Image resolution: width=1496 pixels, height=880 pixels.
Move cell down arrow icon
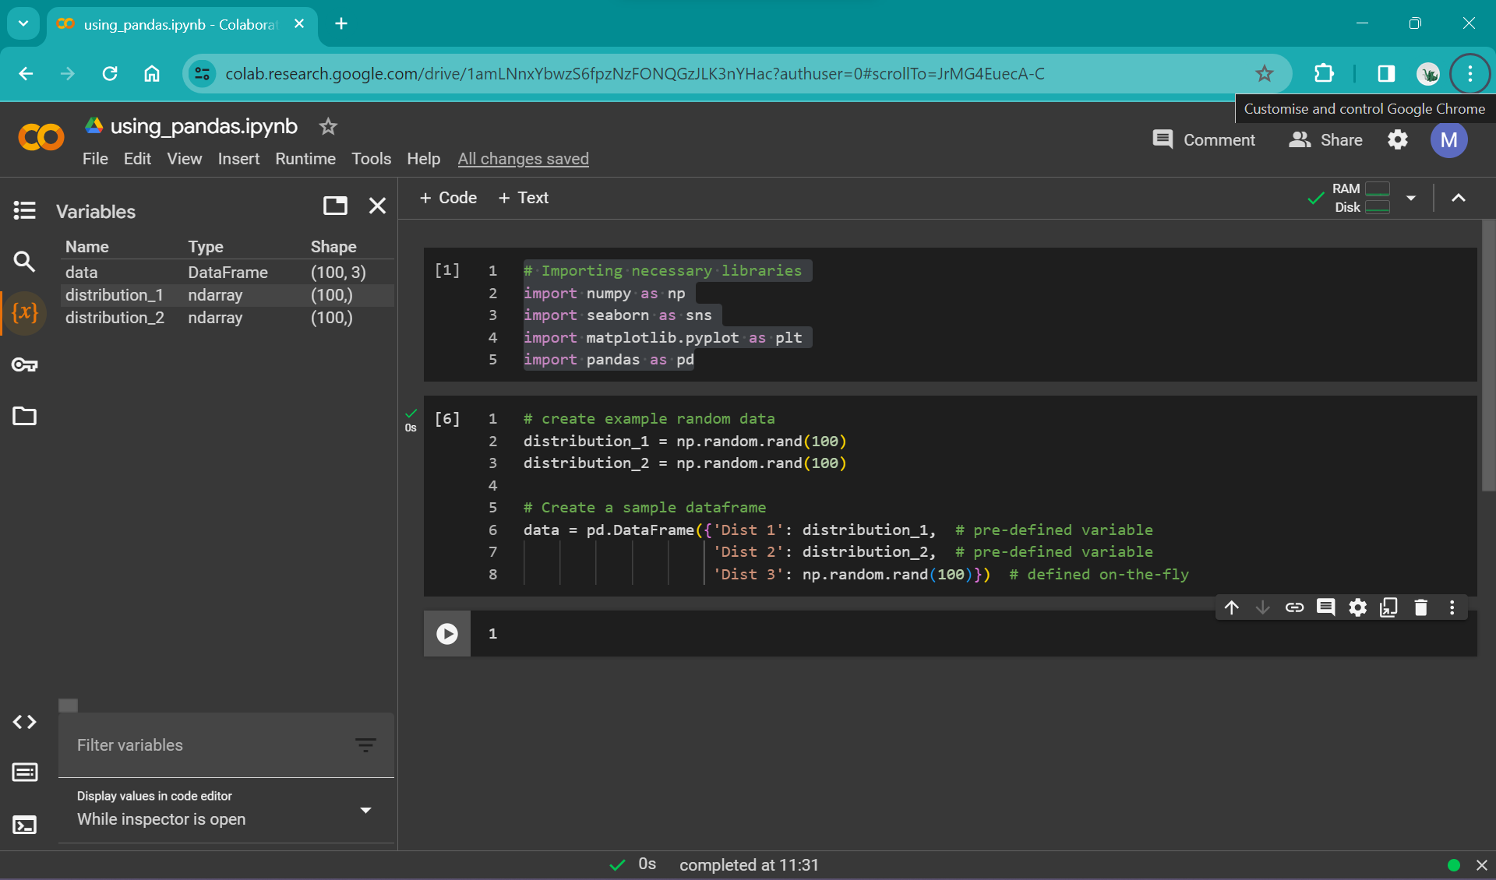(x=1263, y=607)
